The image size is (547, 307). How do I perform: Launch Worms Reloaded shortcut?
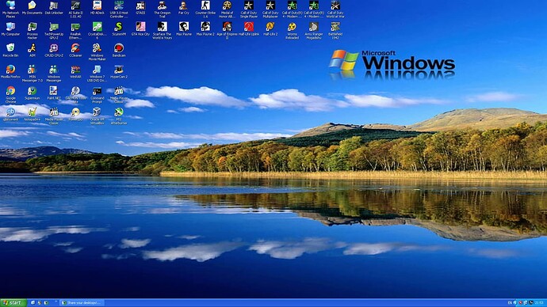[x=292, y=31]
